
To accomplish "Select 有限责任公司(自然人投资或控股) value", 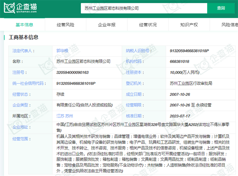I will coord(84,105).
